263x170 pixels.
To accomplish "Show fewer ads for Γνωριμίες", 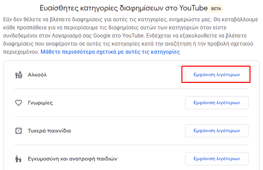I will pos(217,103).
